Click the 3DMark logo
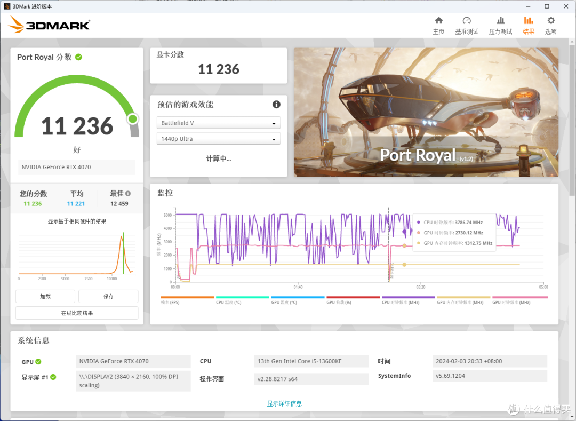Viewport: 576px width, 421px height. click(49, 25)
